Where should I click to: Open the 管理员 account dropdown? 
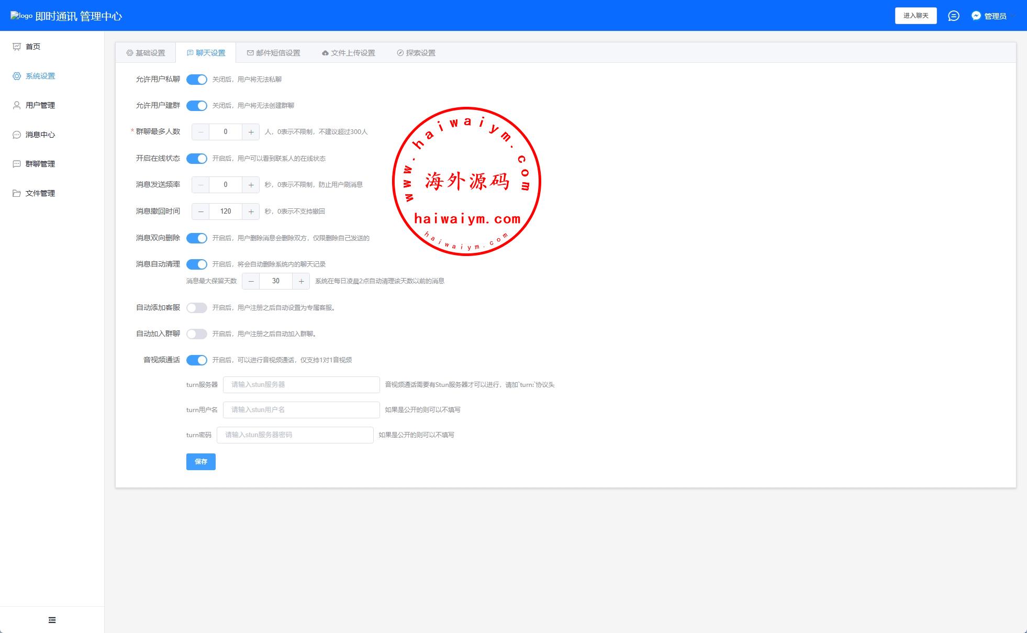993,16
